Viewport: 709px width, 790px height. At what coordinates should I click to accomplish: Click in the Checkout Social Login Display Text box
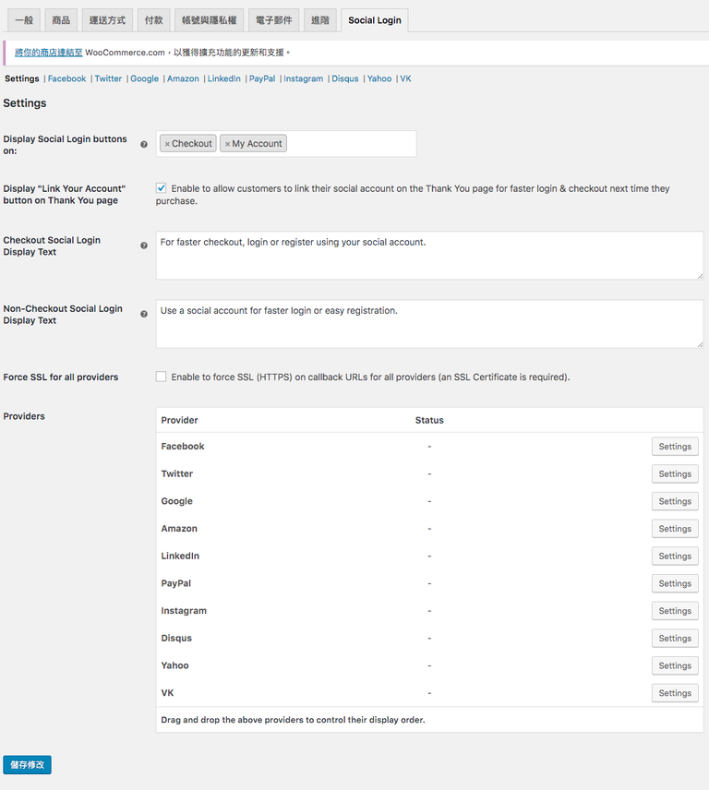click(x=429, y=255)
